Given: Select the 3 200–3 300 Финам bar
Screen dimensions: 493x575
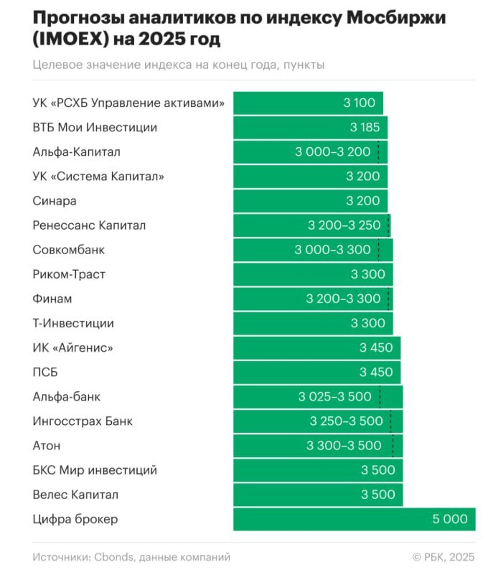Looking at the screenshot, I should (x=313, y=299).
